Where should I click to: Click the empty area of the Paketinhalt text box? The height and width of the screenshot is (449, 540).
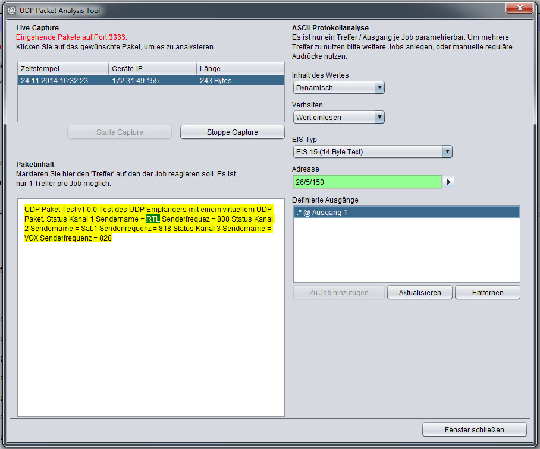(150, 333)
